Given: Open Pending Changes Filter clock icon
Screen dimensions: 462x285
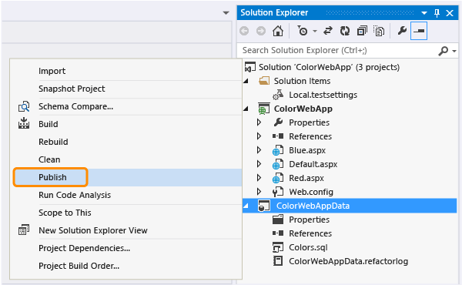Looking at the screenshot, I should click(303, 31).
